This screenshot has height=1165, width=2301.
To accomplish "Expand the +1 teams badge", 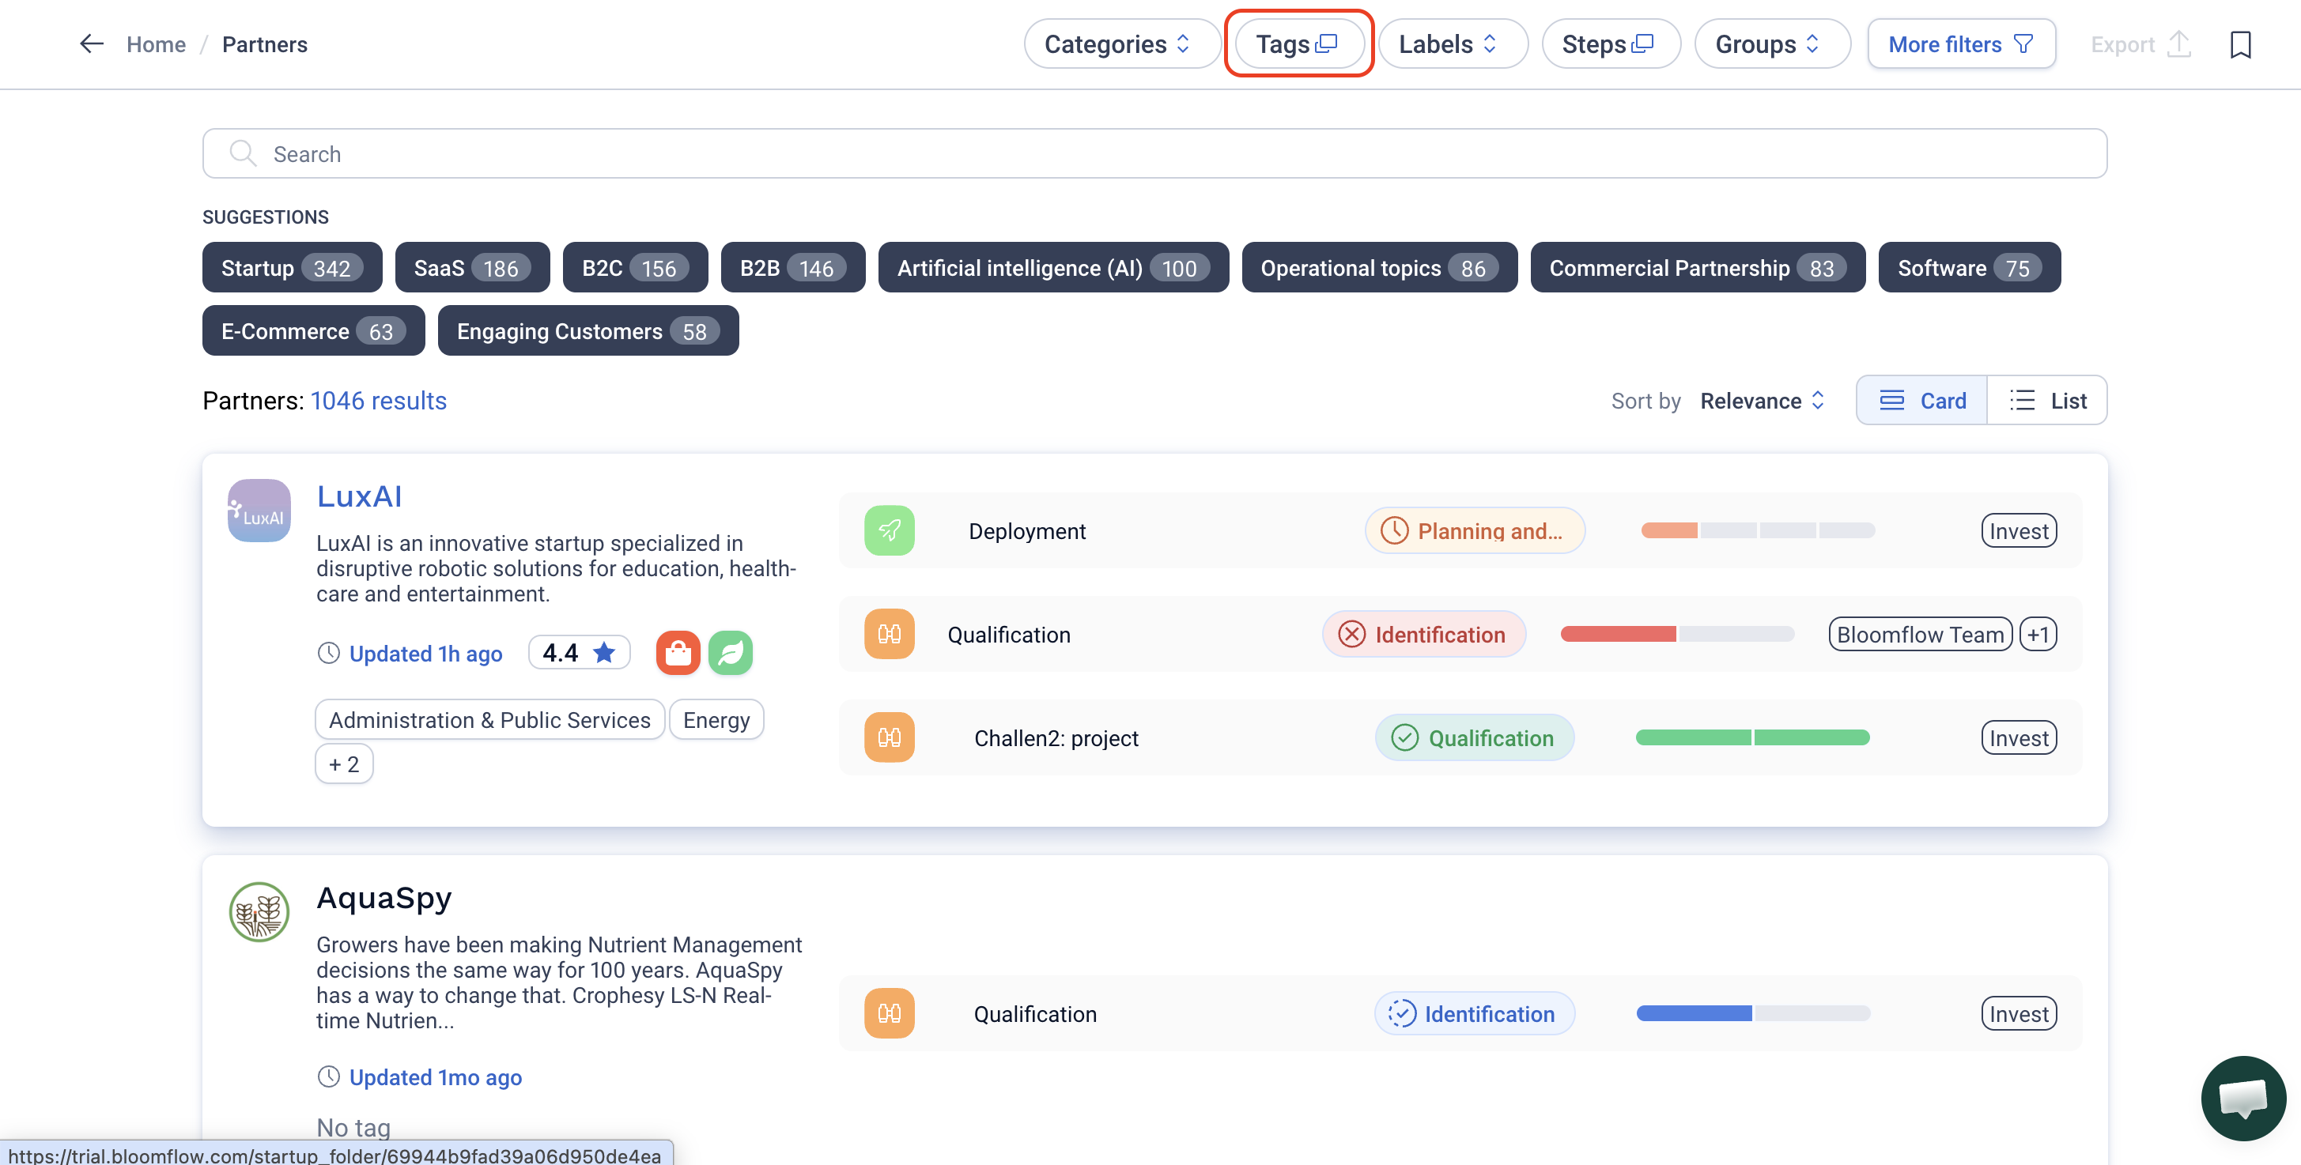I will pos(2038,634).
